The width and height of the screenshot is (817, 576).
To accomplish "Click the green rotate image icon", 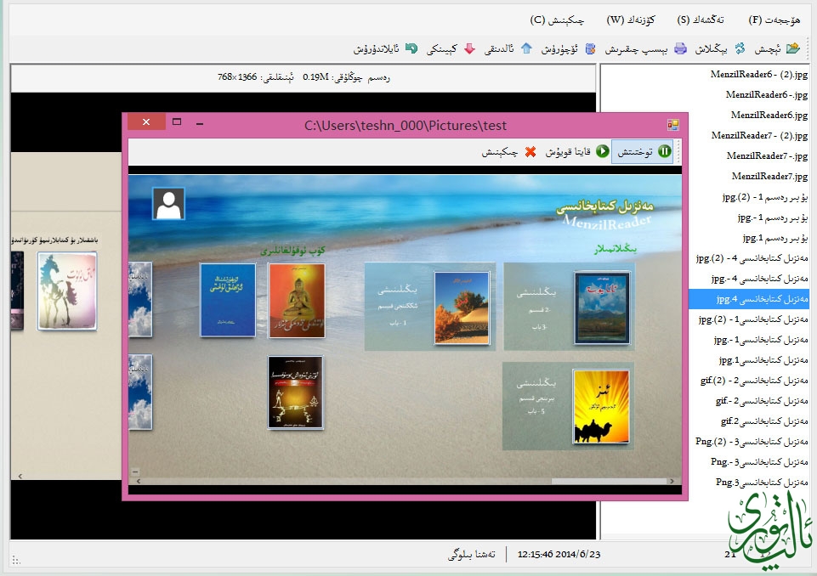I will [411, 48].
